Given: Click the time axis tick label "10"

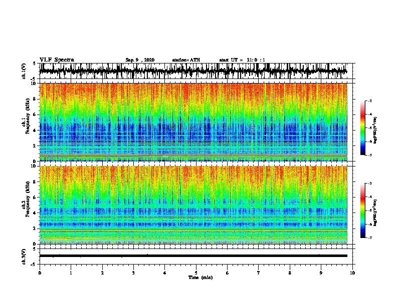Looking at the screenshot, I should click(352, 273).
